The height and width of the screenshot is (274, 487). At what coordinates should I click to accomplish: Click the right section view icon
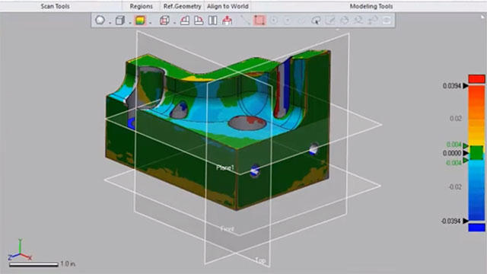pos(199,21)
